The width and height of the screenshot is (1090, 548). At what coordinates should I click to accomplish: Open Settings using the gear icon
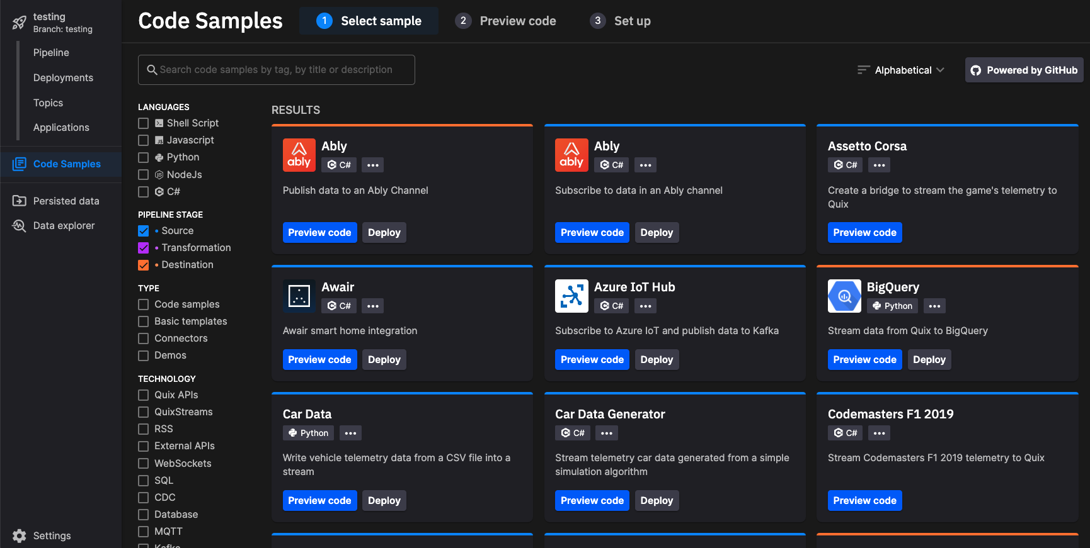(x=20, y=536)
